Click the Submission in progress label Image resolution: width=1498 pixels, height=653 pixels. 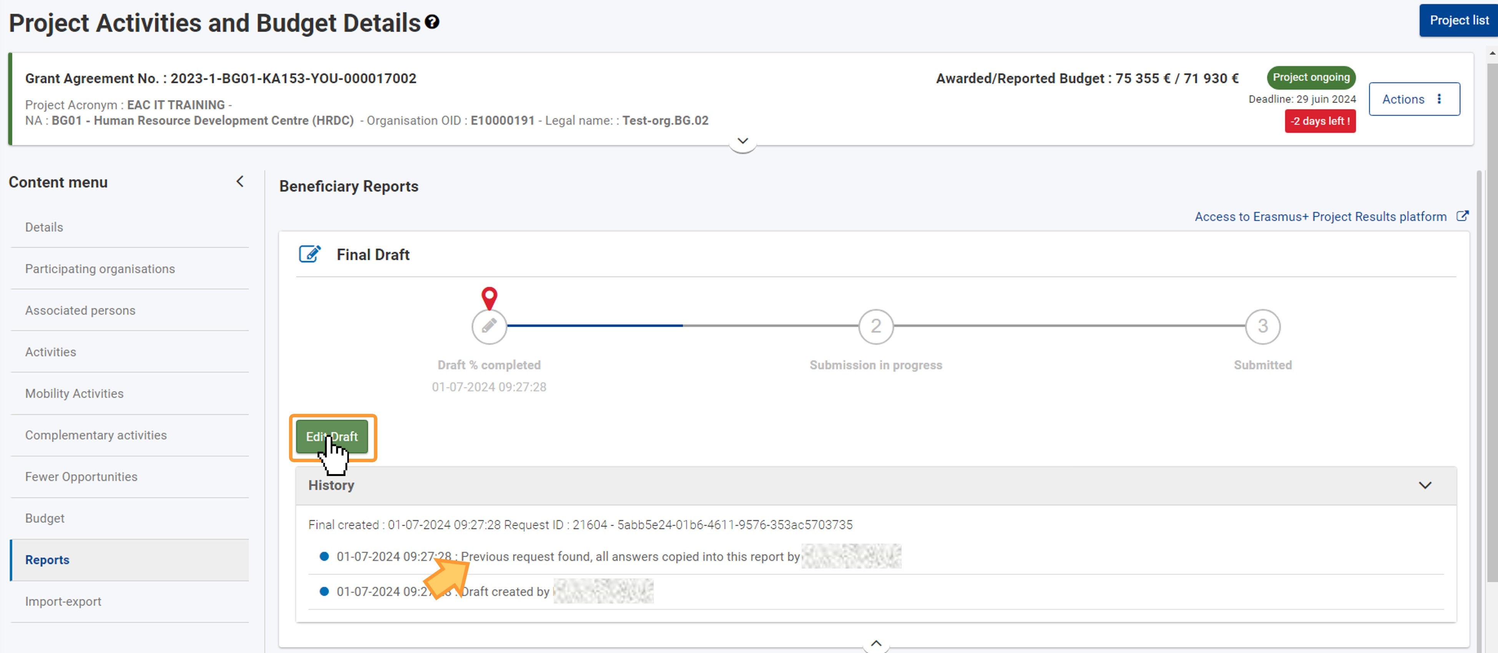pos(876,365)
